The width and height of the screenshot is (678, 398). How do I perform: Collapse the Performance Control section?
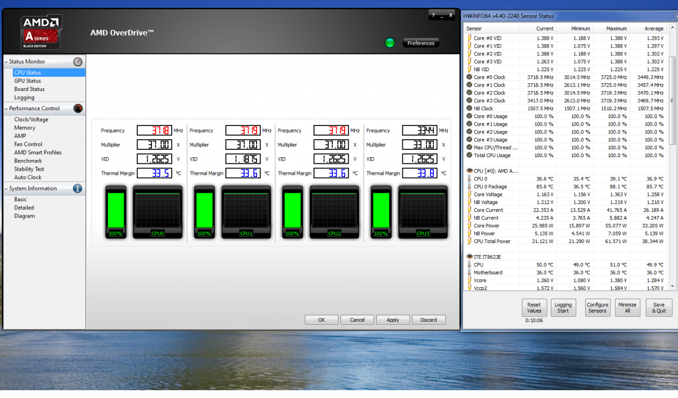(x=6, y=109)
